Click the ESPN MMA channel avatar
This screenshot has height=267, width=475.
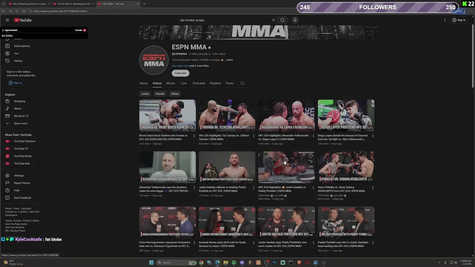(x=154, y=60)
